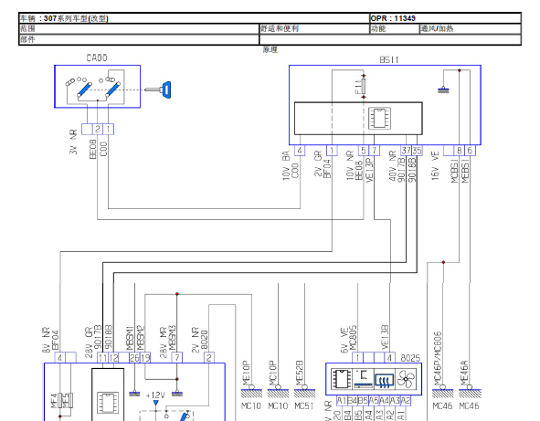540x421 pixels.
Task: Select the chip icon inside the BSI1 box
Action: tap(379, 118)
